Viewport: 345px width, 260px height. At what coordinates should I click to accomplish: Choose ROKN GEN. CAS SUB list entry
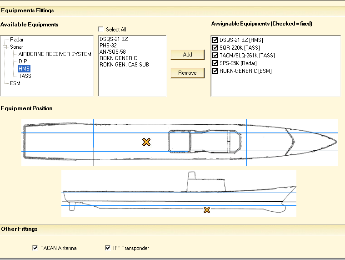coord(124,65)
